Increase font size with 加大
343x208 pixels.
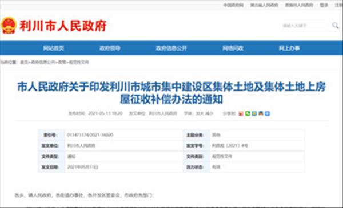[x=200, y=113]
